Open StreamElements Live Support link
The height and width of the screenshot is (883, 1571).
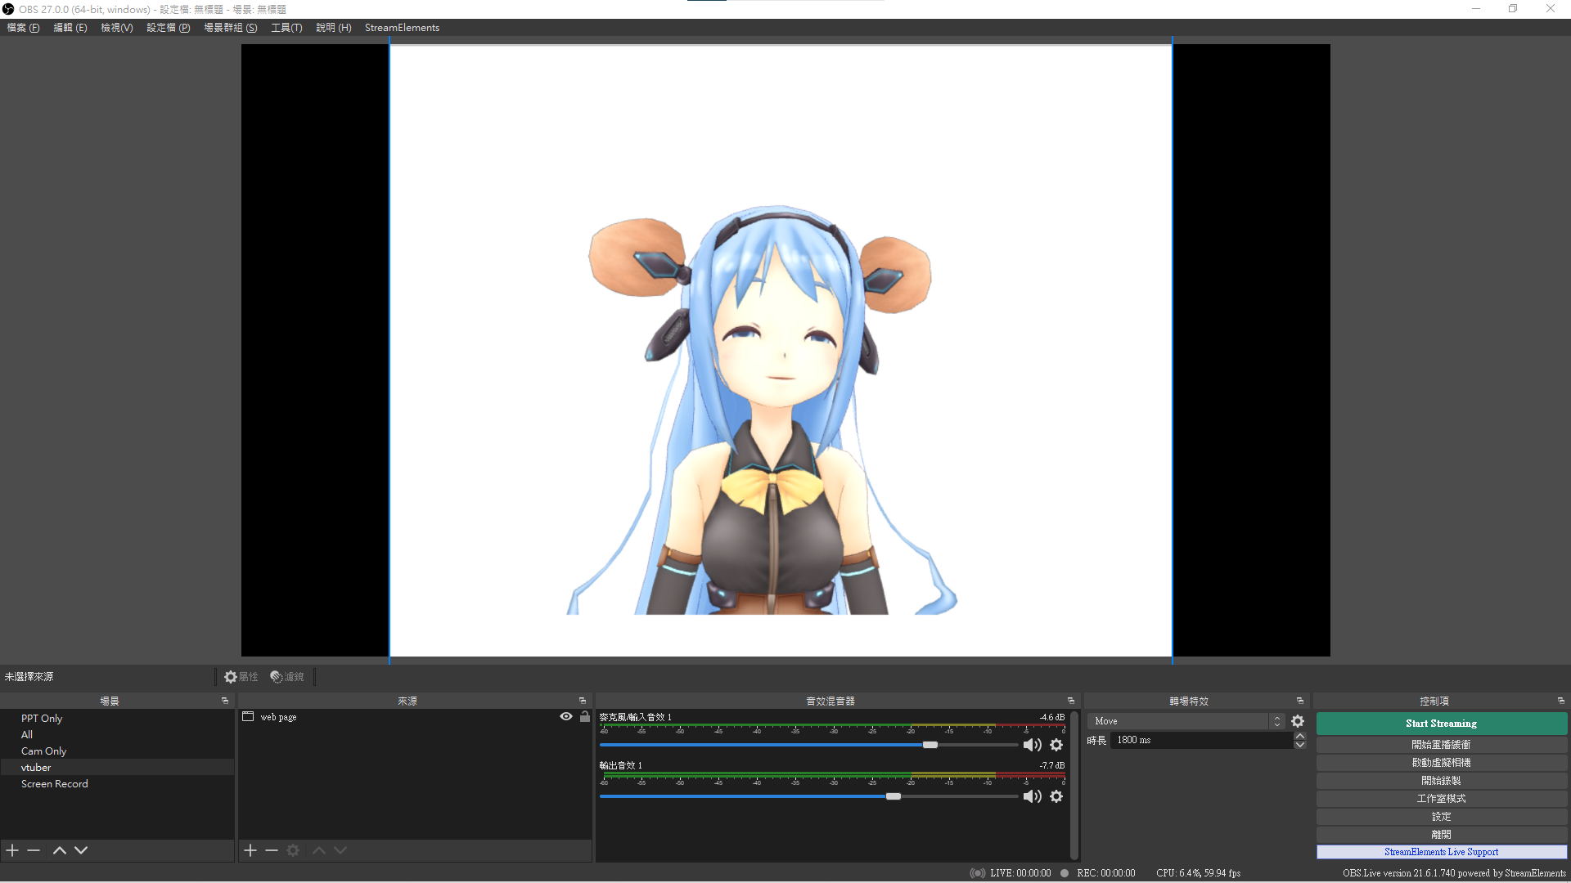coord(1441,852)
